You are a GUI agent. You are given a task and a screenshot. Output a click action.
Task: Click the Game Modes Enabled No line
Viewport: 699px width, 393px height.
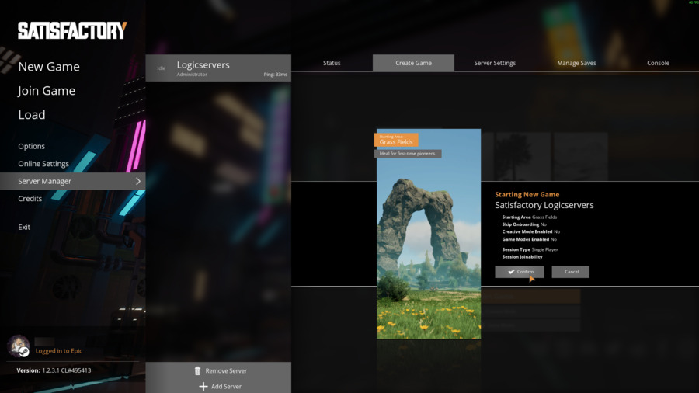(529, 239)
